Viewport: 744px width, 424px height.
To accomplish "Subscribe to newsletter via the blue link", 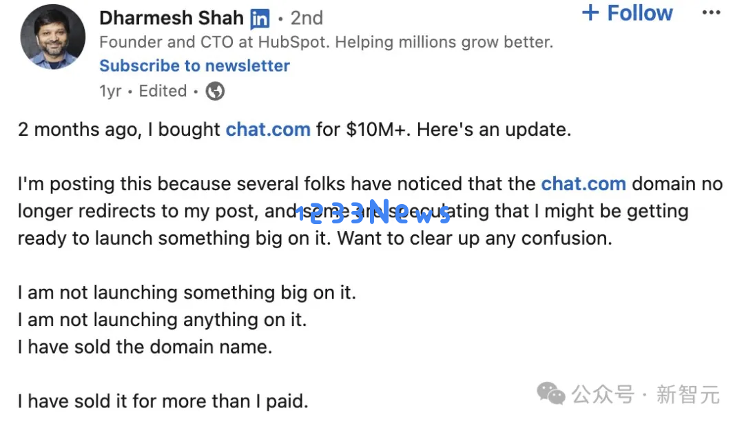I will [194, 65].
